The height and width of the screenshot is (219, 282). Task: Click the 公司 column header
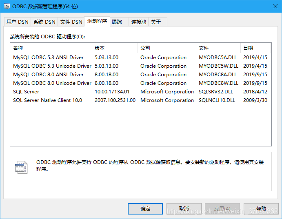coord(167,48)
